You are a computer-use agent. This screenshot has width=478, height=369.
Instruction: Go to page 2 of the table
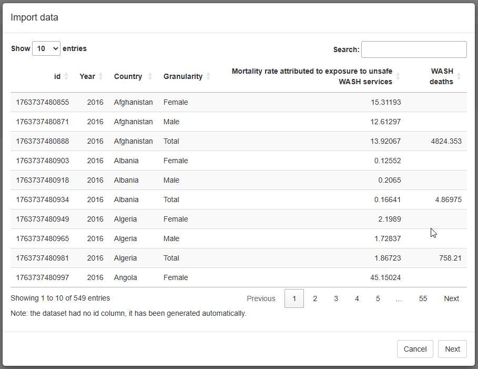315,298
